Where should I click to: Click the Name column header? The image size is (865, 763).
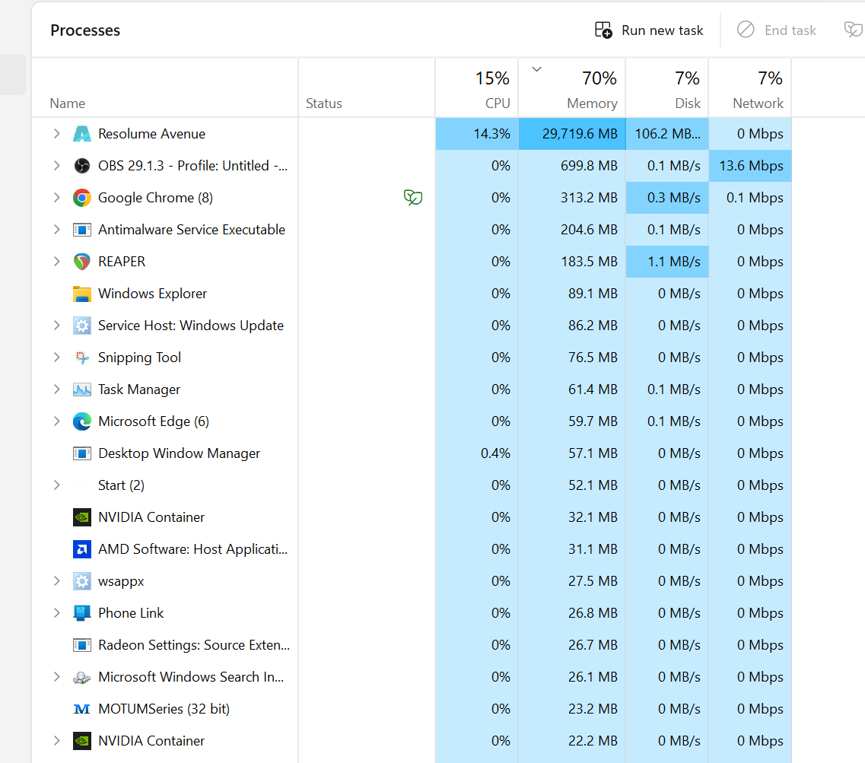[68, 103]
